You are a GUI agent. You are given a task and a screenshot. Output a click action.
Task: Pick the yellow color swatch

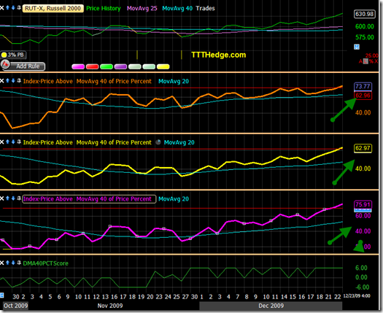pyautogui.click(x=163, y=66)
